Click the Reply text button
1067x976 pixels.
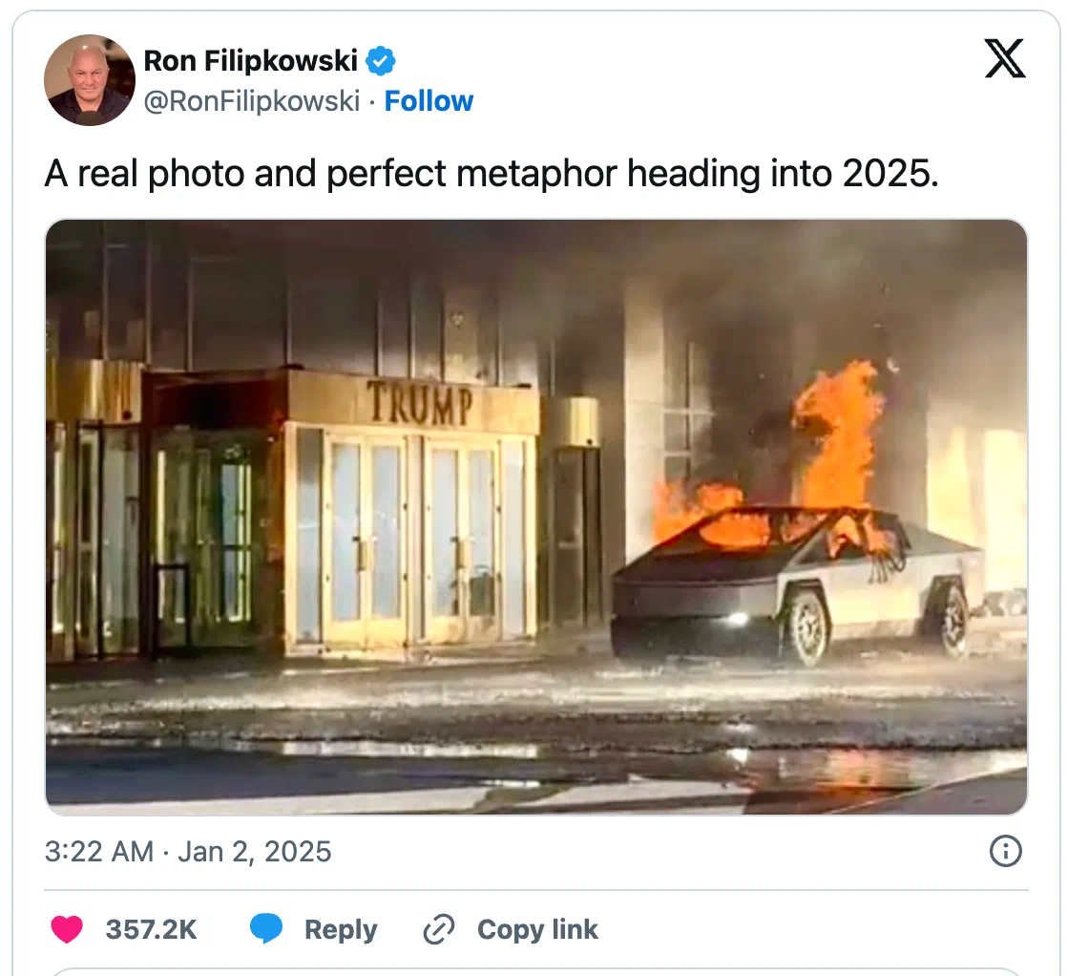(x=341, y=930)
